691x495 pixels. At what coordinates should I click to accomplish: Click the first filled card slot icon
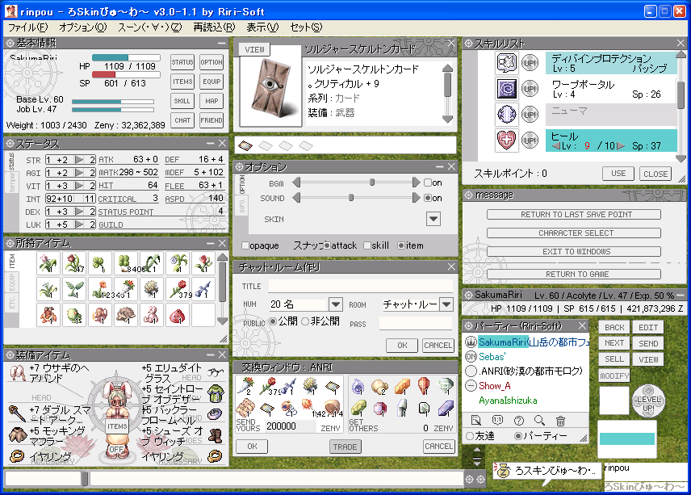tap(245, 145)
